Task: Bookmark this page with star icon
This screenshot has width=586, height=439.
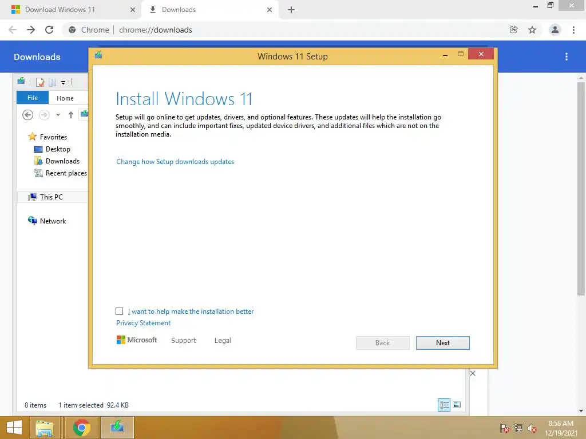Action: point(532,30)
